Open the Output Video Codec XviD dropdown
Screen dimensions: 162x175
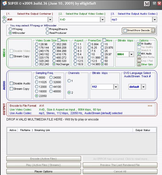[x=102, y=19]
